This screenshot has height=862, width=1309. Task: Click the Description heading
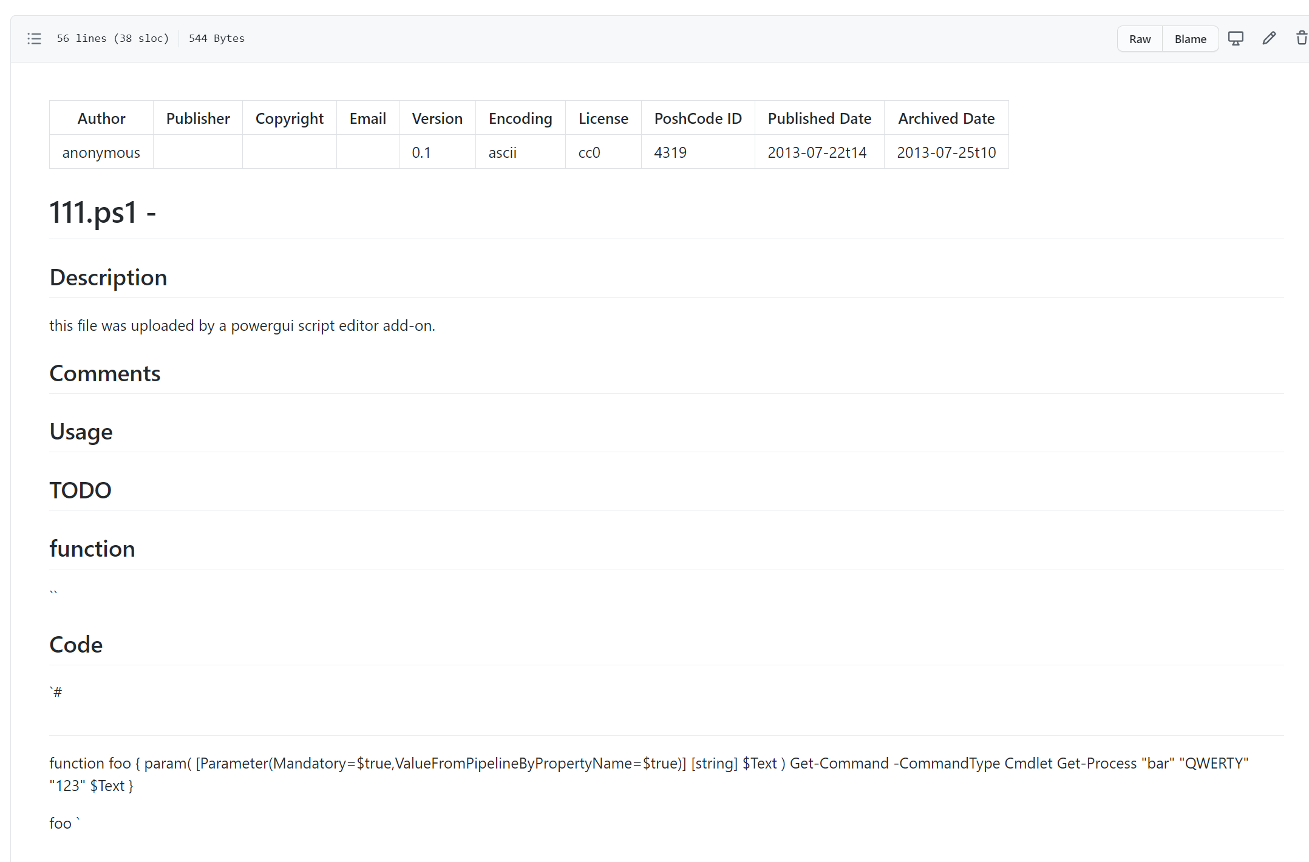(x=108, y=277)
